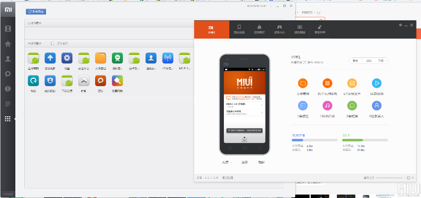The height and width of the screenshot is (198, 421).
Task: Click home icon in left sidebar
Action: coord(7,44)
